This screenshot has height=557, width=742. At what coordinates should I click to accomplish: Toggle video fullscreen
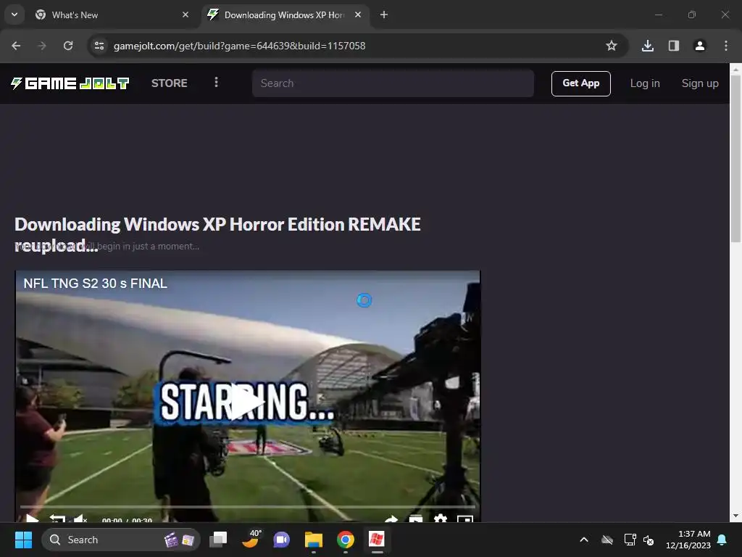pyautogui.click(x=465, y=519)
